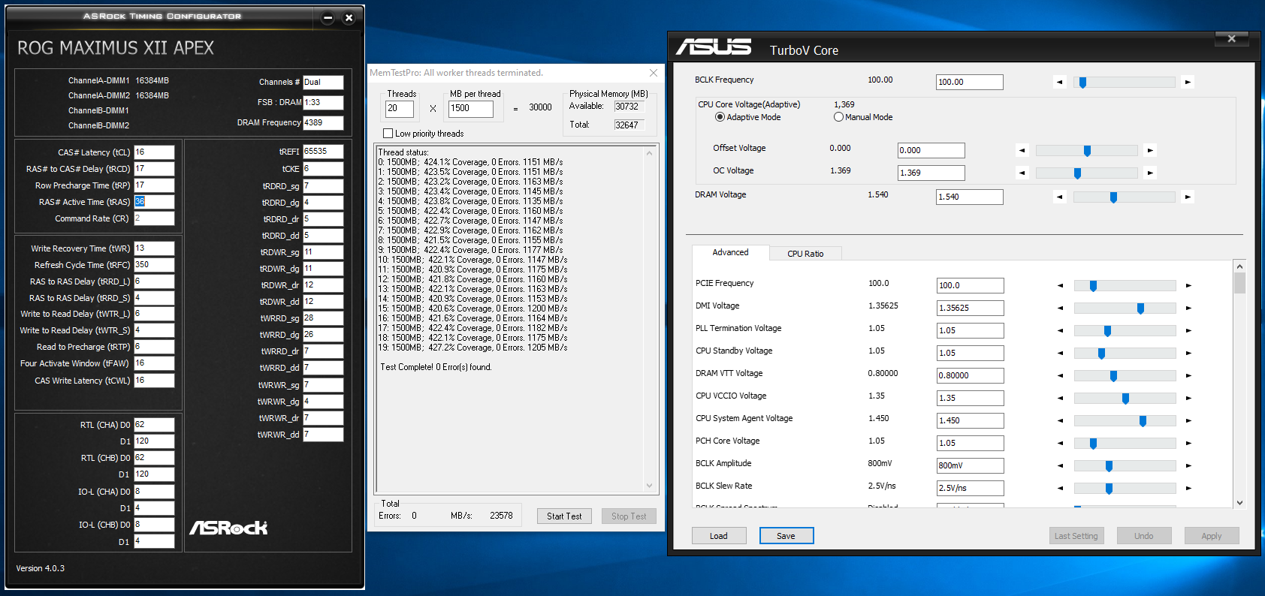The height and width of the screenshot is (596, 1265).
Task: Apply TurboV Core settings
Action: (1211, 536)
